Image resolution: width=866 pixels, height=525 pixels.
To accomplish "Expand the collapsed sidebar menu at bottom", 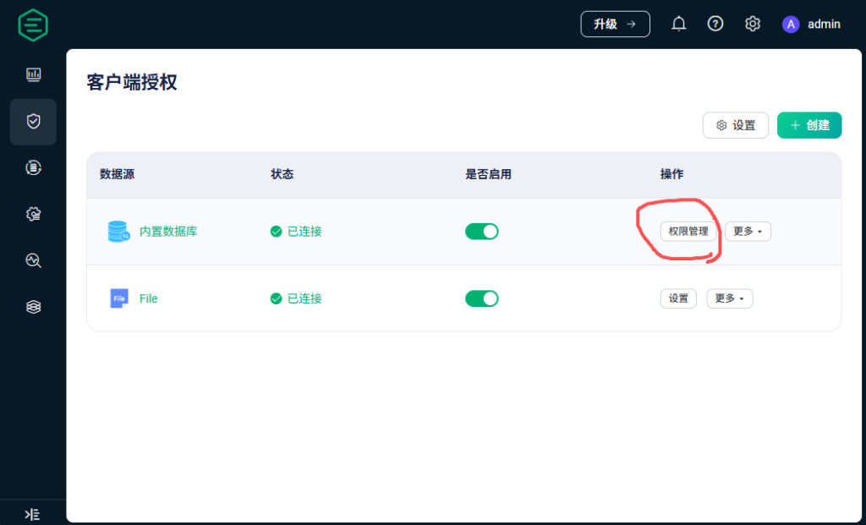I will pos(32,514).
